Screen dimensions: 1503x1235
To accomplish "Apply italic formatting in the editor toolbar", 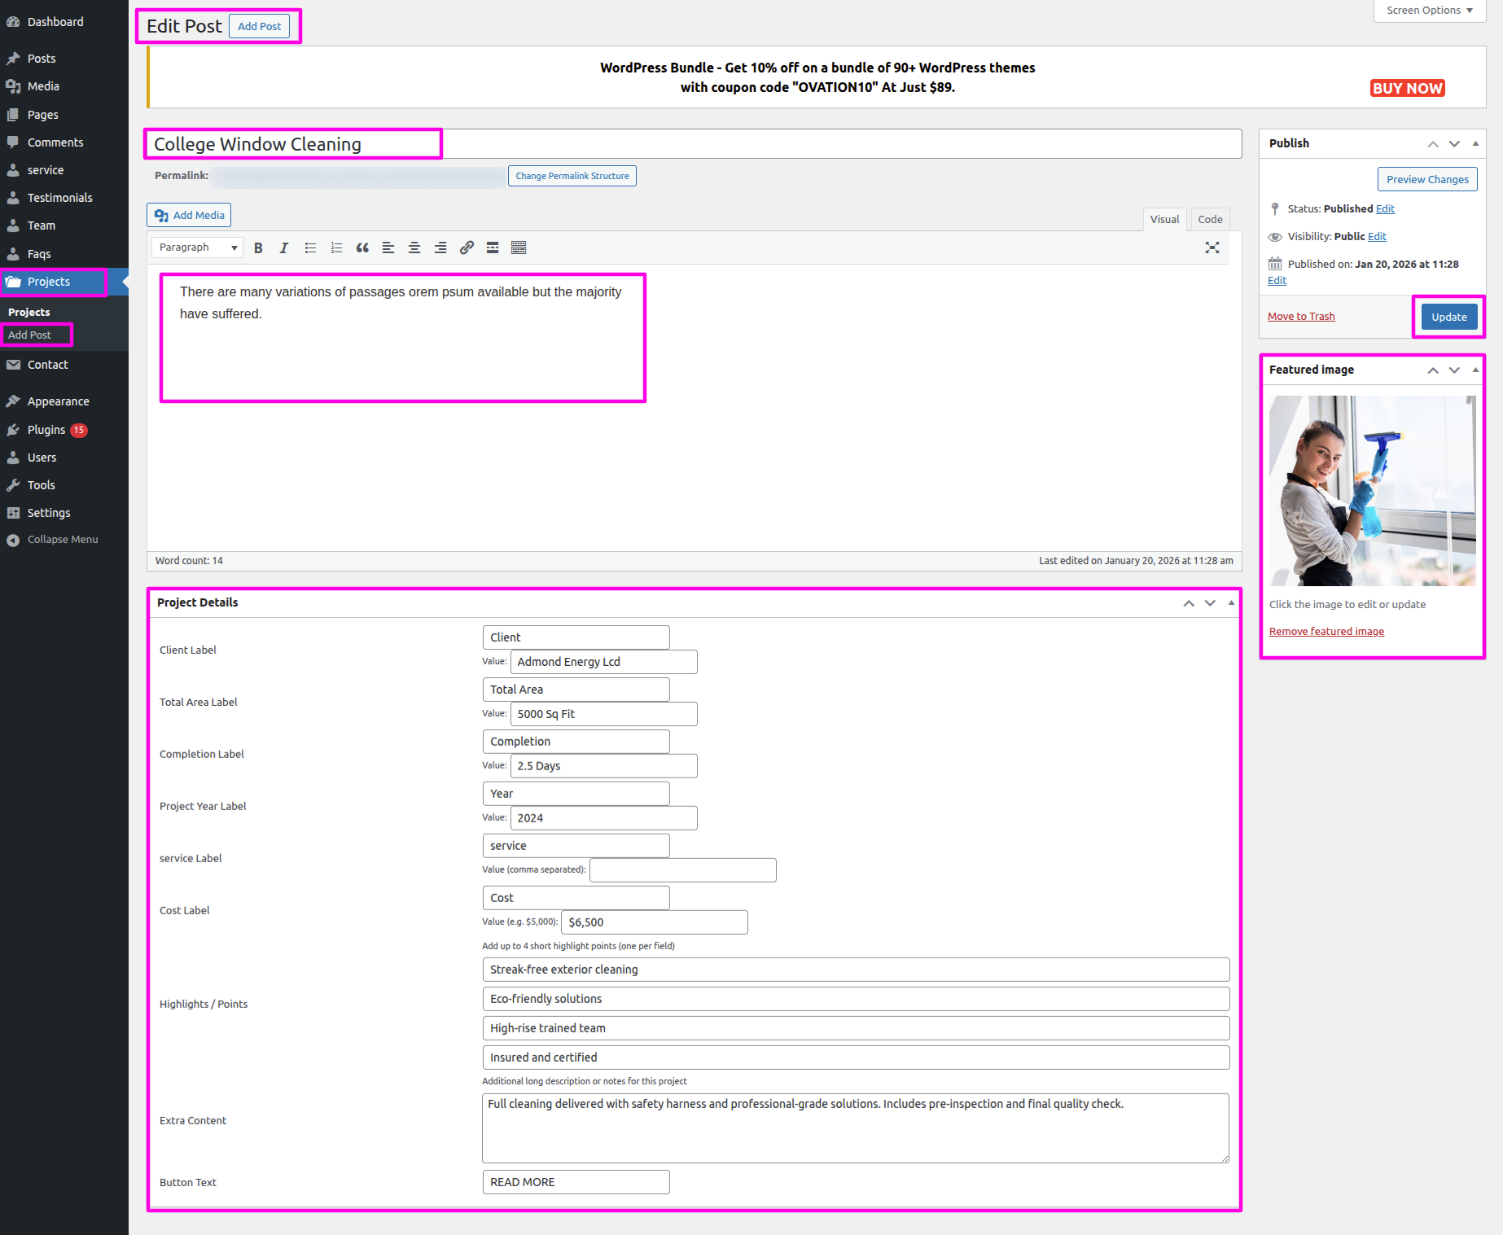I will click(283, 248).
